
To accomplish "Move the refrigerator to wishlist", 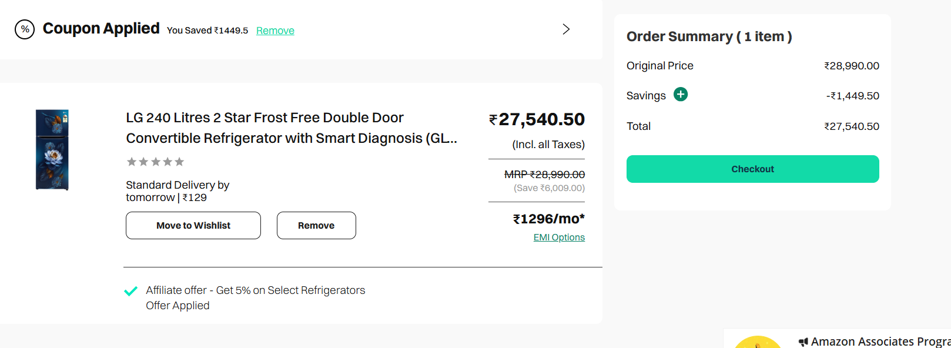I will (x=193, y=226).
